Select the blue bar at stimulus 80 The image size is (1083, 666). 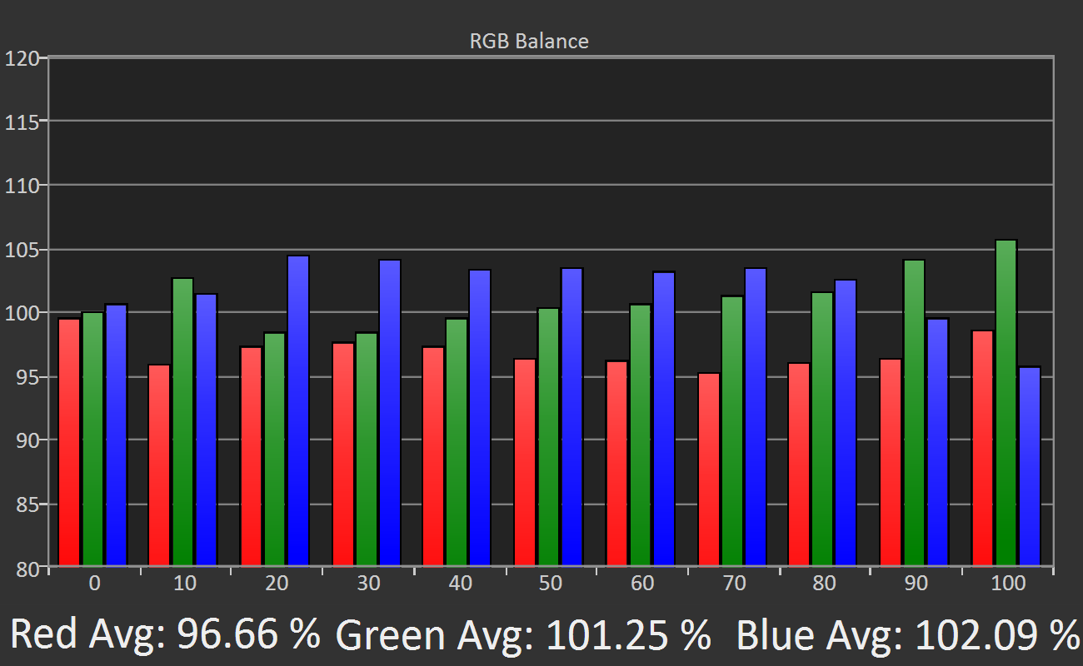tap(846, 424)
